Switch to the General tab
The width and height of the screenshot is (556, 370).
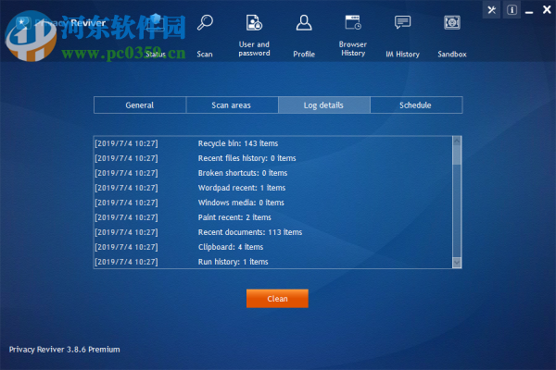140,105
